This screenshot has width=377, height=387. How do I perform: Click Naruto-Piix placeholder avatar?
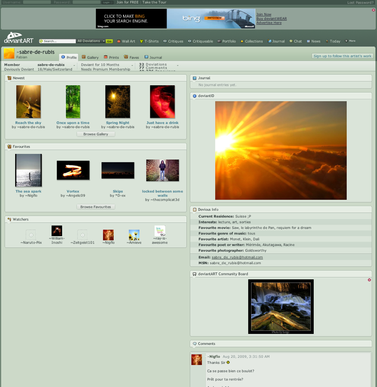pyautogui.click(x=31, y=235)
